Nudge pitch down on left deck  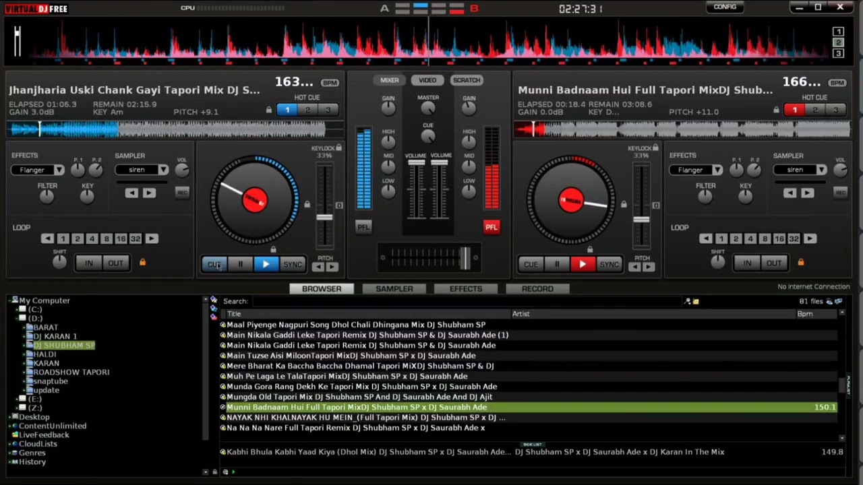pyautogui.click(x=318, y=267)
